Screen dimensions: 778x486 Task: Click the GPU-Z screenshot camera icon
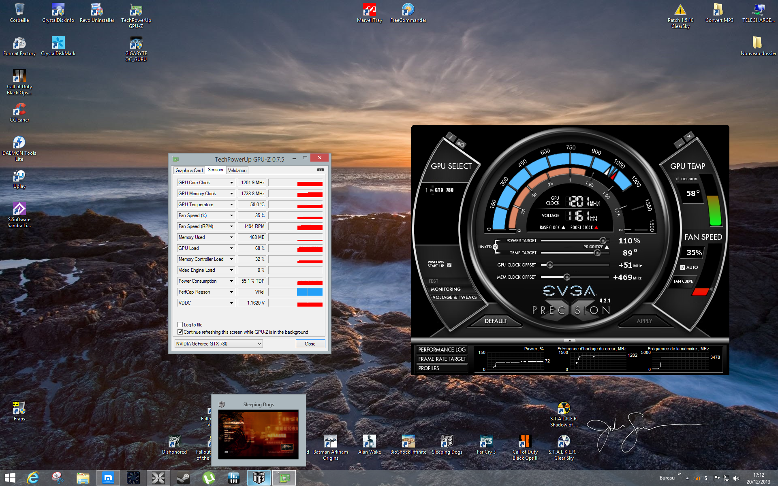coord(320,170)
